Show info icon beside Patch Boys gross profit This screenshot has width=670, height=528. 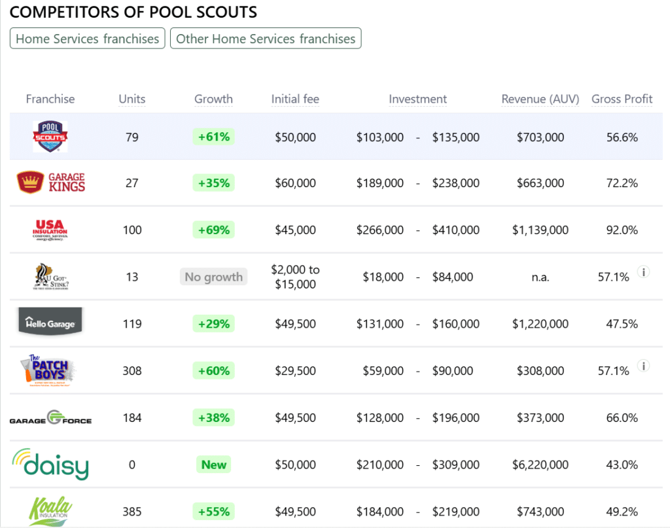[x=644, y=366]
